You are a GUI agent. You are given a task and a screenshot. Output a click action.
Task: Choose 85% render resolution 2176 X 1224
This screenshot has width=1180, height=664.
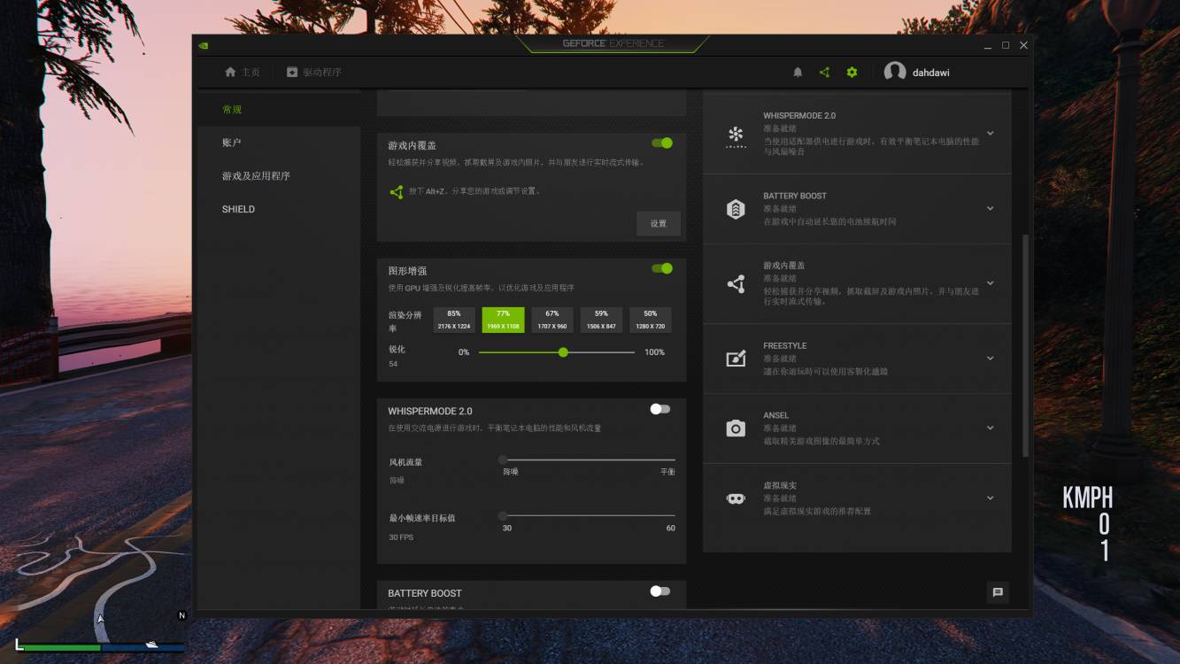coord(454,320)
